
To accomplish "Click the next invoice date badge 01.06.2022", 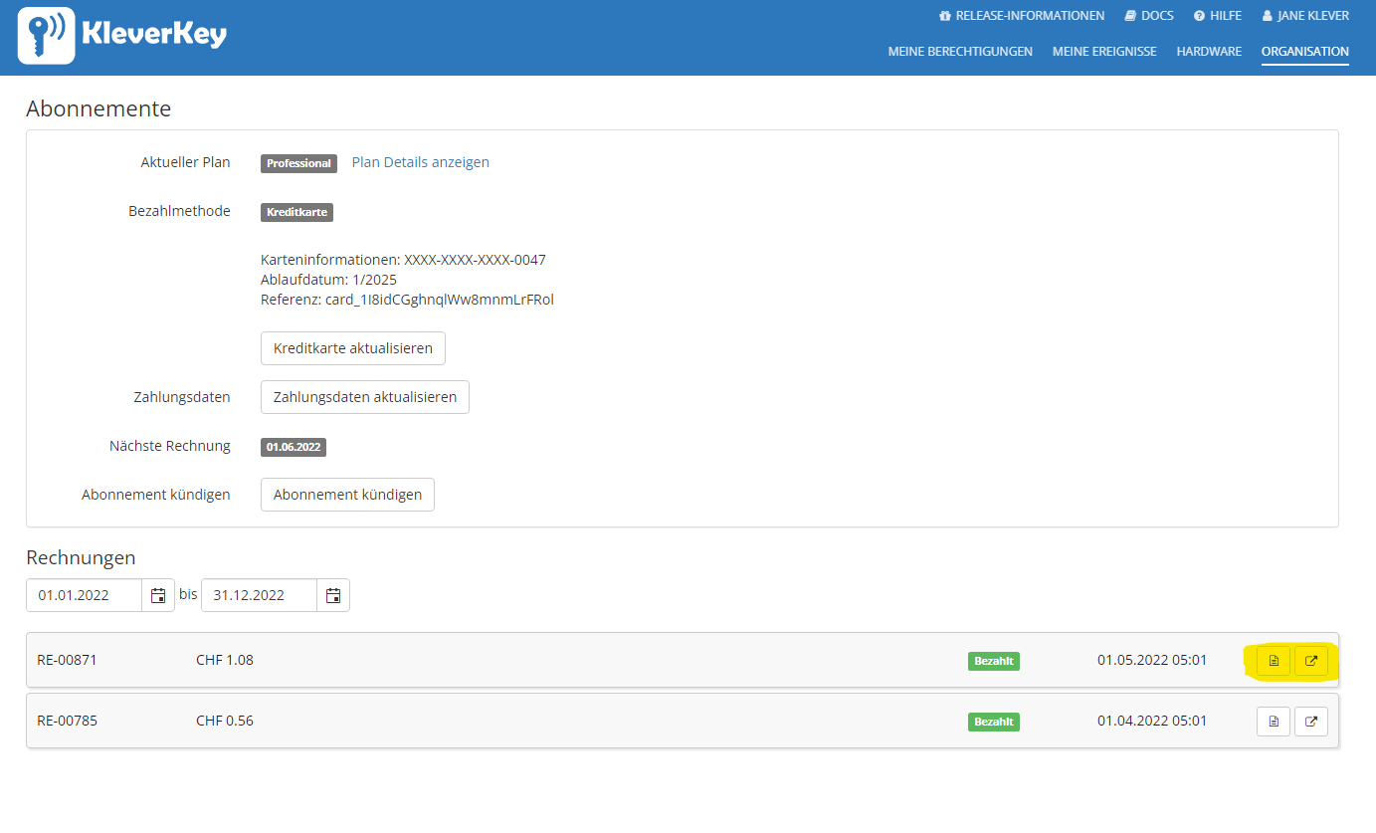I will (294, 448).
